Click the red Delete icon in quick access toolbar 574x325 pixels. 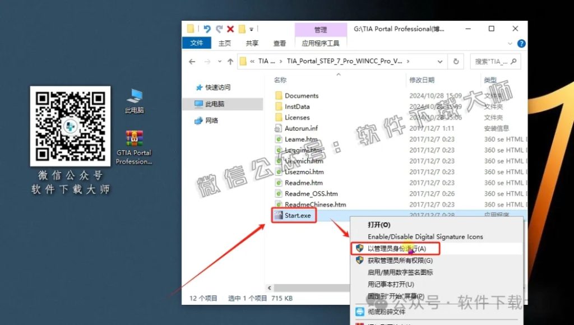tap(230, 29)
